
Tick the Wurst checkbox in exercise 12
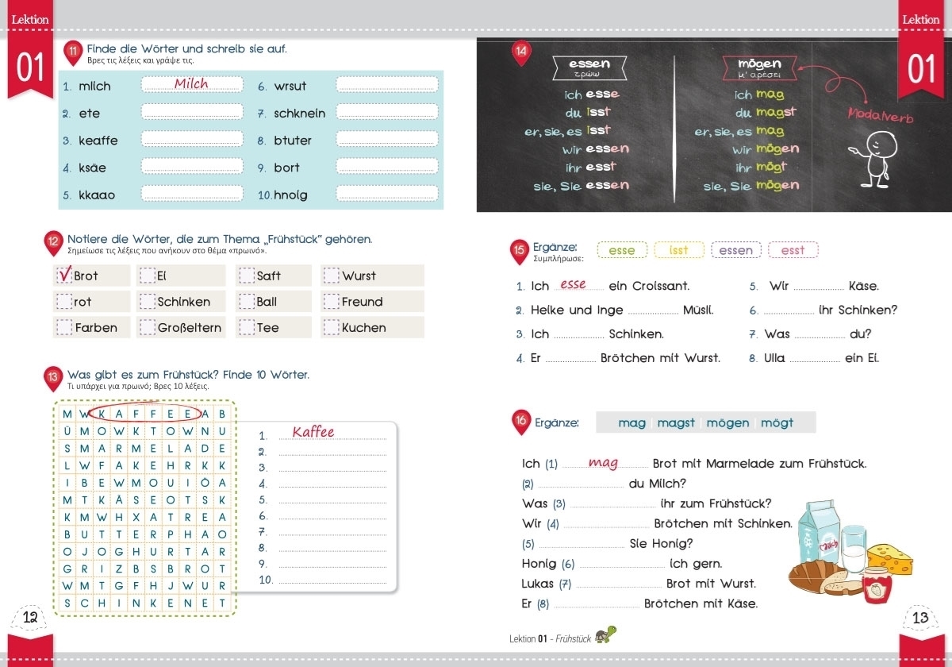[x=332, y=276]
